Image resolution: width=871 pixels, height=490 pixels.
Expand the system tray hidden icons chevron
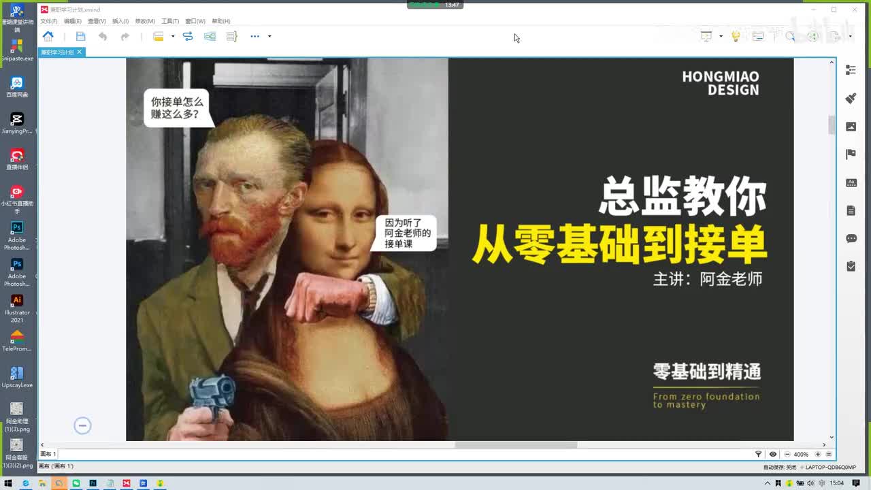(x=768, y=483)
